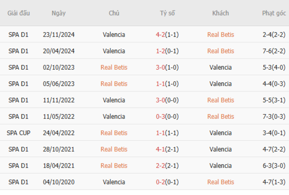289x195 pixels.
Task: Click corner stat 6-3(3-0) on 18/04/2021
Action: tap(274, 166)
